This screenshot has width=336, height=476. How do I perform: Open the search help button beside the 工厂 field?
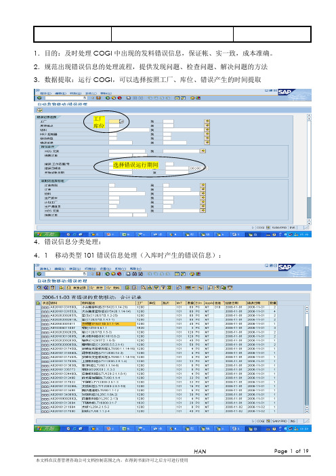point(122,121)
